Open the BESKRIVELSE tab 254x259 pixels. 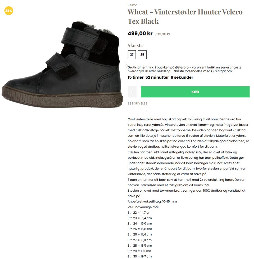tap(137, 103)
